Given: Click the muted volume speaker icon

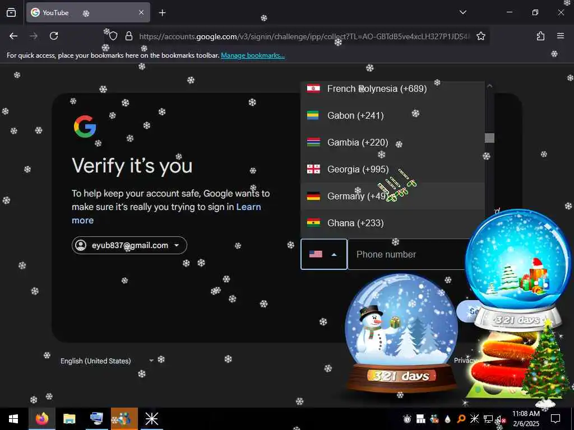Looking at the screenshot, I should (x=500, y=419).
